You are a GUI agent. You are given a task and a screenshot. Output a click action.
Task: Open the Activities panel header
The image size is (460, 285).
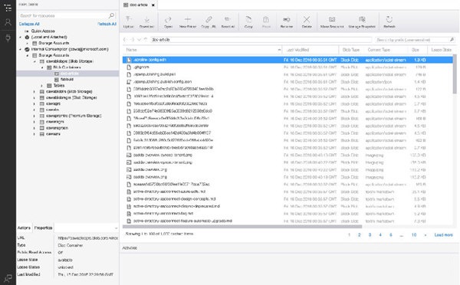130,248
